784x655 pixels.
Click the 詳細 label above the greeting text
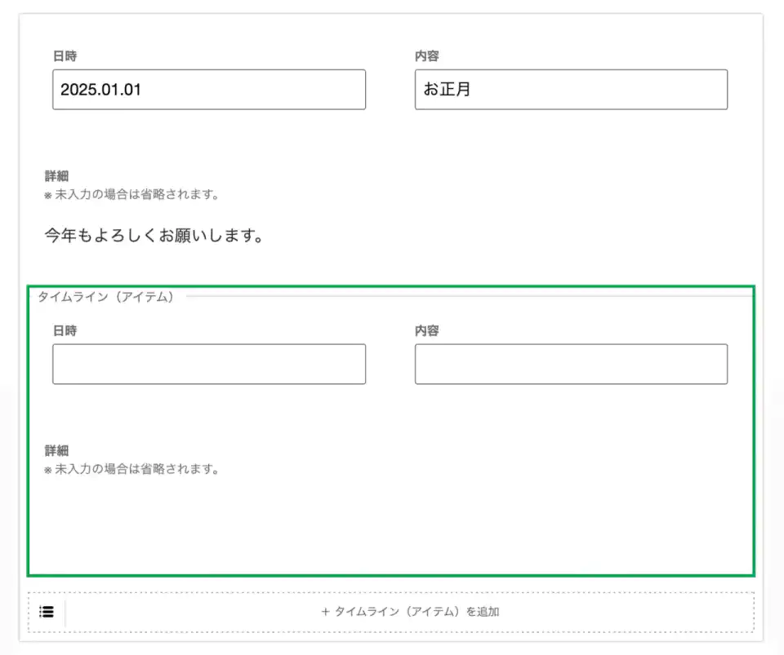(56, 176)
